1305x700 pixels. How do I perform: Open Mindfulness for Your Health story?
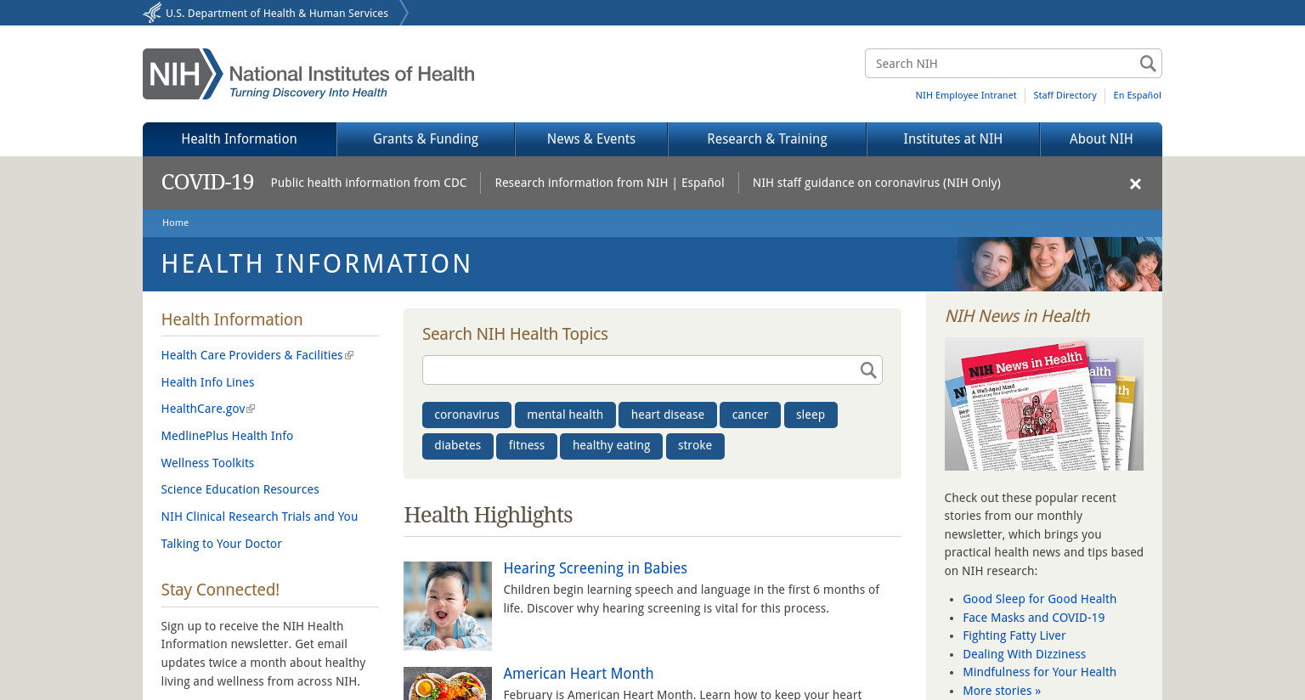[1039, 672]
